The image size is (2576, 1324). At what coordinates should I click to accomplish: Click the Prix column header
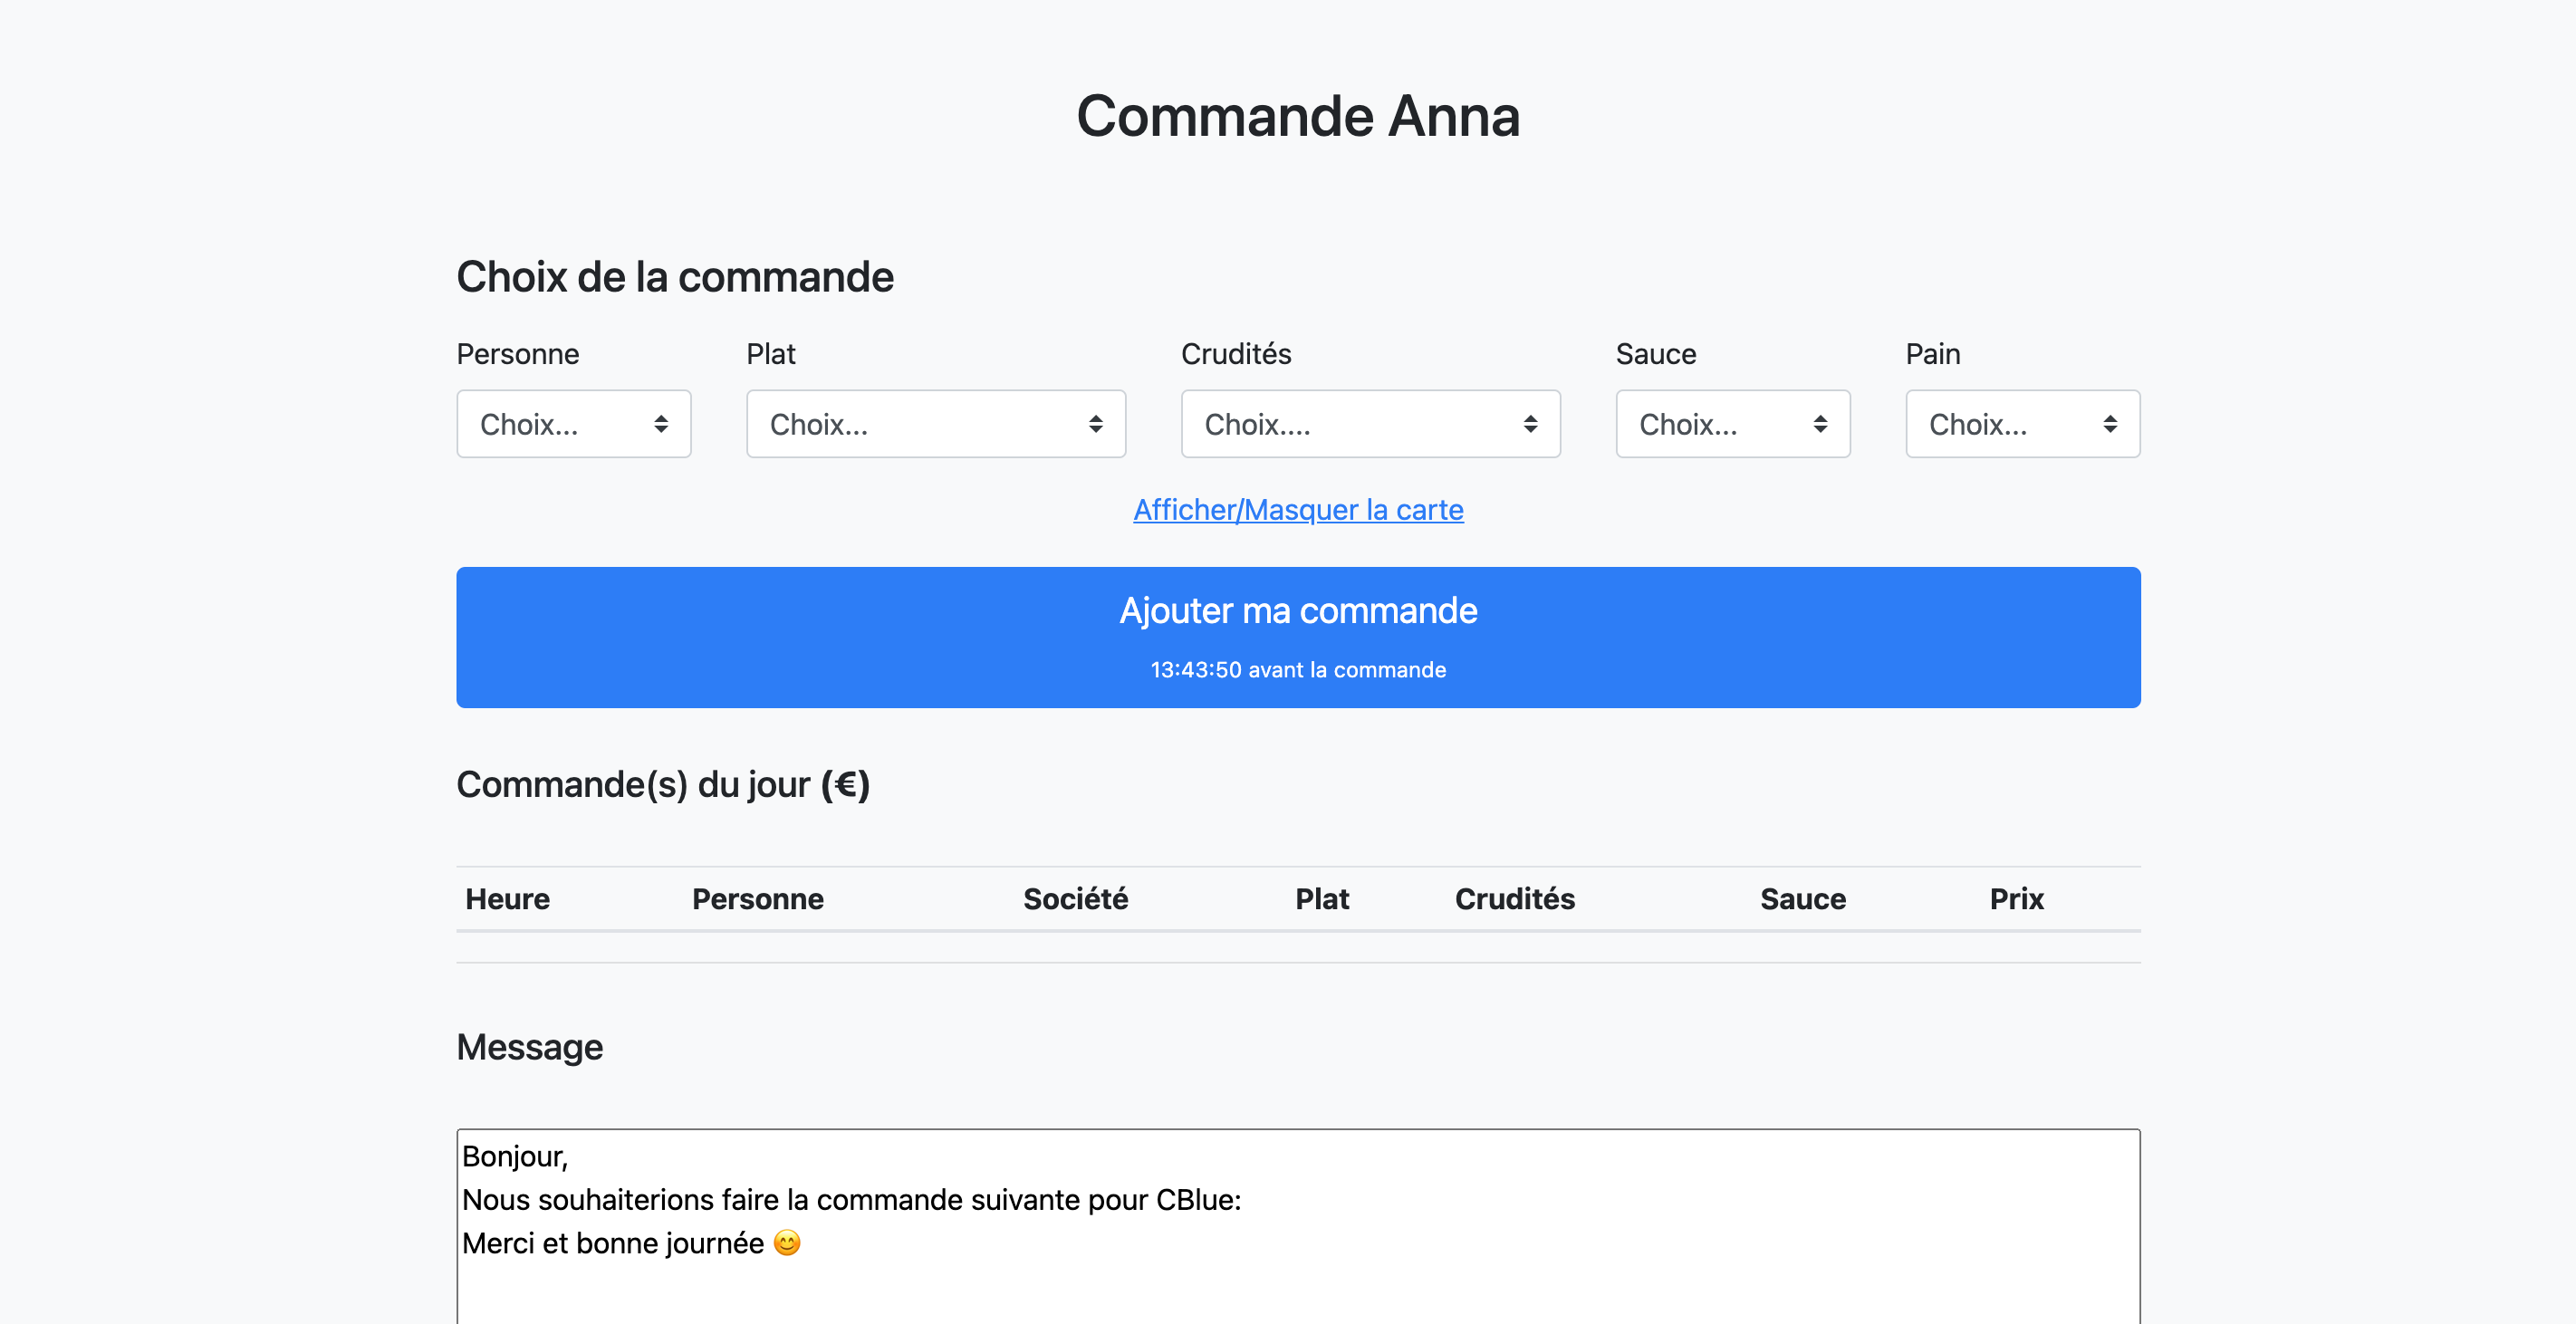(2015, 899)
